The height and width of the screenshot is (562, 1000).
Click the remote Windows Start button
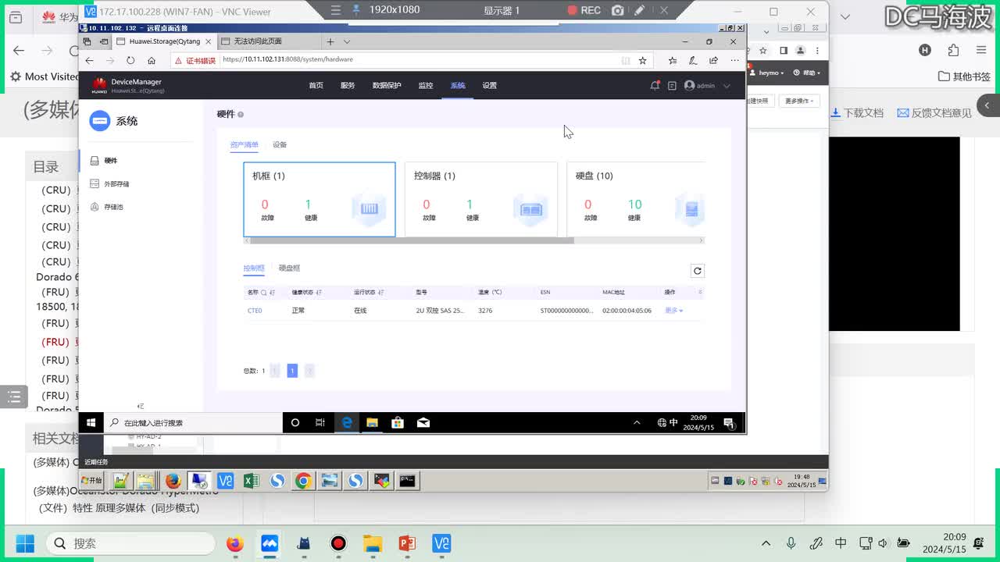[x=91, y=422]
